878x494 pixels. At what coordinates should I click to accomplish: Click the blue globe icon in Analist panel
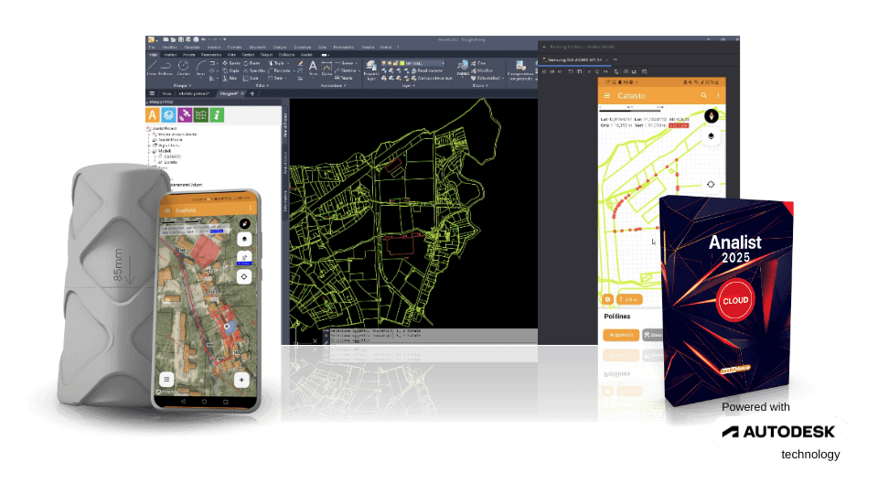coord(169,114)
